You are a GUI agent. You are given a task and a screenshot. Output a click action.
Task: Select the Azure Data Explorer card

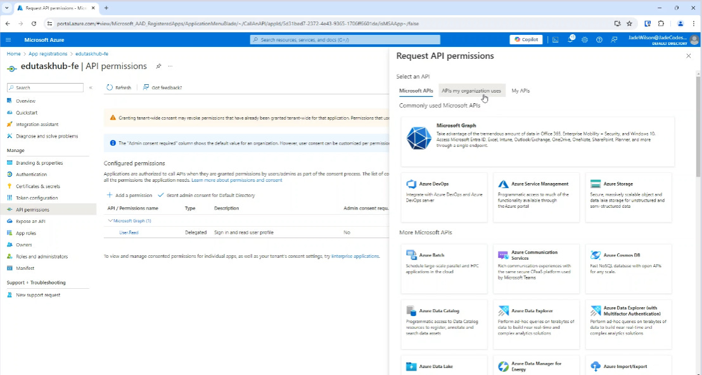pyautogui.click(x=537, y=324)
